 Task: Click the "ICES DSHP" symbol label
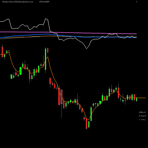pyautogui.click(x=44, y=2)
